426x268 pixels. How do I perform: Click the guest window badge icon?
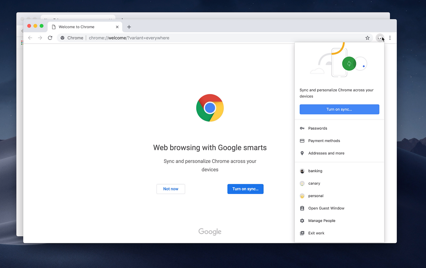[x=302, y=208]
